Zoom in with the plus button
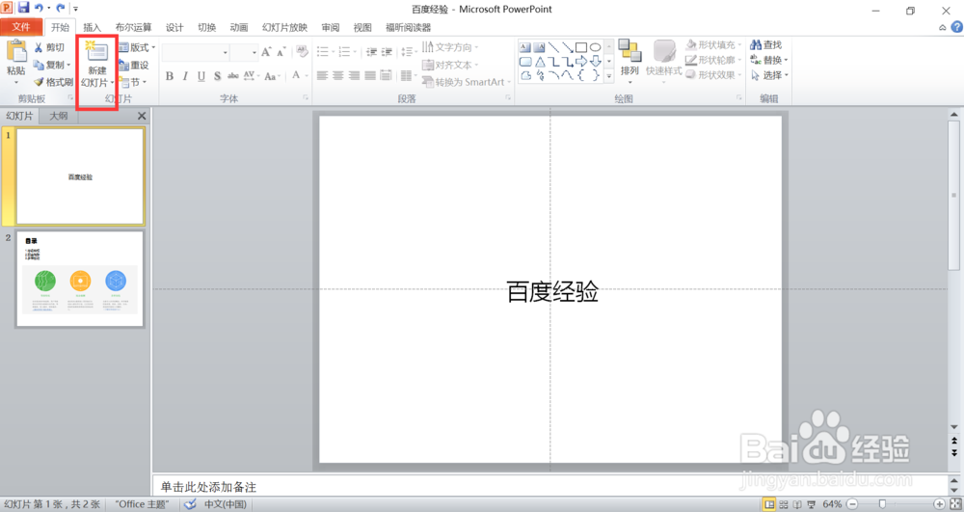The image size is (964, 512). click(939, 504)
